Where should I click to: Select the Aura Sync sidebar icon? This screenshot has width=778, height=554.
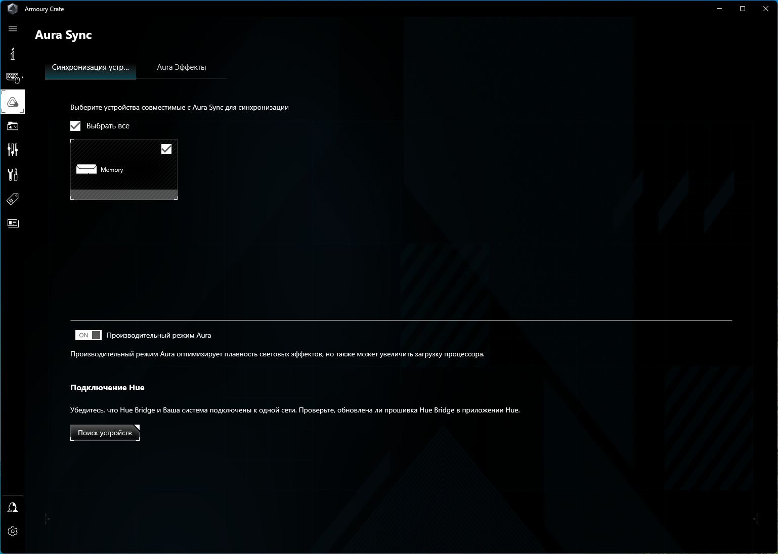point(13,102)
